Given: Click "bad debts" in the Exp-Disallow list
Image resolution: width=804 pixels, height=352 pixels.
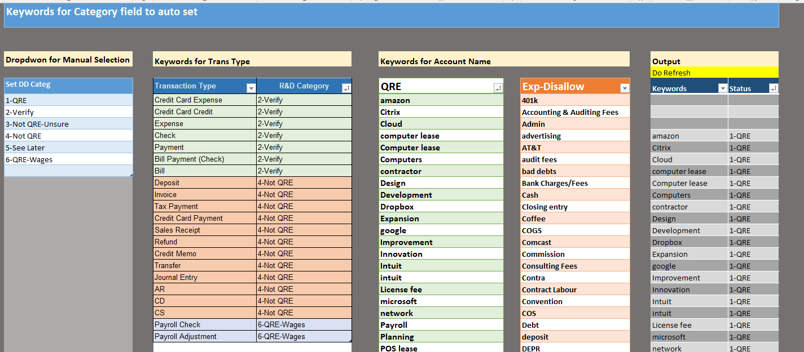Looking at the screenshot, I should (536, 171).
